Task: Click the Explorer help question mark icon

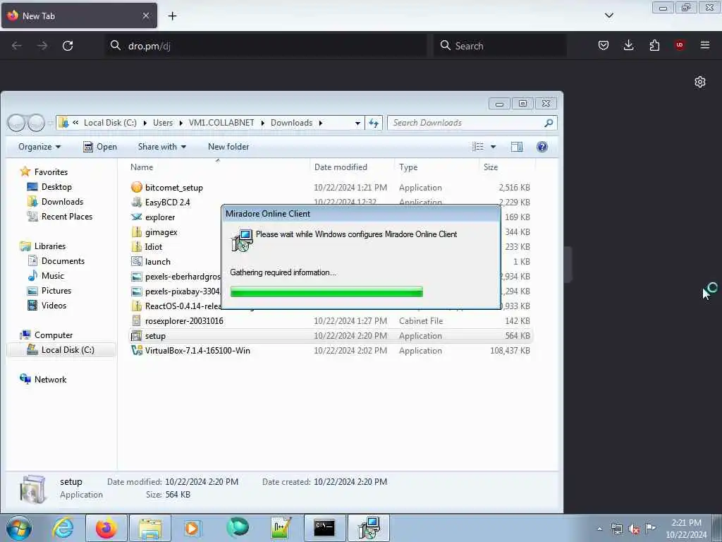Action: (542, 147)
